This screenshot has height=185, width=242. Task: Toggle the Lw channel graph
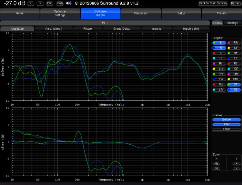pyautogui.click(x=219, y=79)
